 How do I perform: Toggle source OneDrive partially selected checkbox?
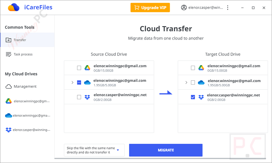(x=79, y=82)
